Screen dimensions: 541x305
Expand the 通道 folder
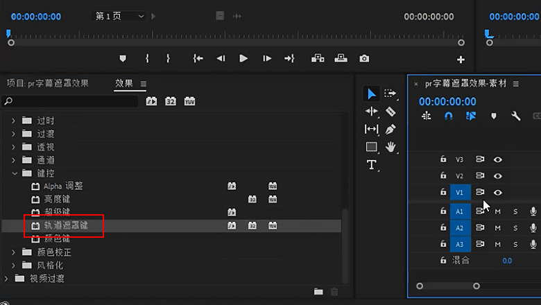(13, 160)
